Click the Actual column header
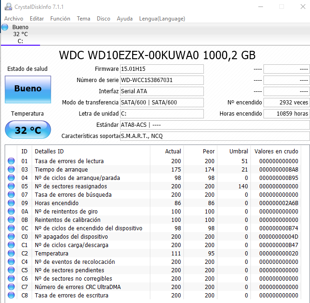Image resolution: width=310 pixels, height=303 pixels. point(173,151)
